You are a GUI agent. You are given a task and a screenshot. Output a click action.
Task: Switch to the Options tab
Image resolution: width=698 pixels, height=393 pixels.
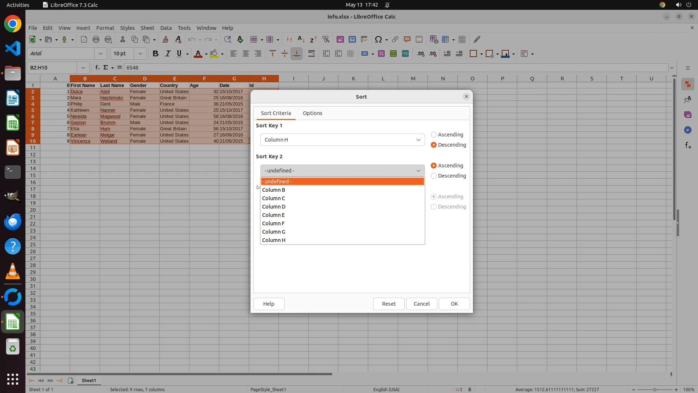click(312, 113)
